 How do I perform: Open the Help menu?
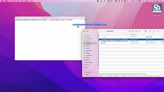pyautogui.click(x=32, y=1)
